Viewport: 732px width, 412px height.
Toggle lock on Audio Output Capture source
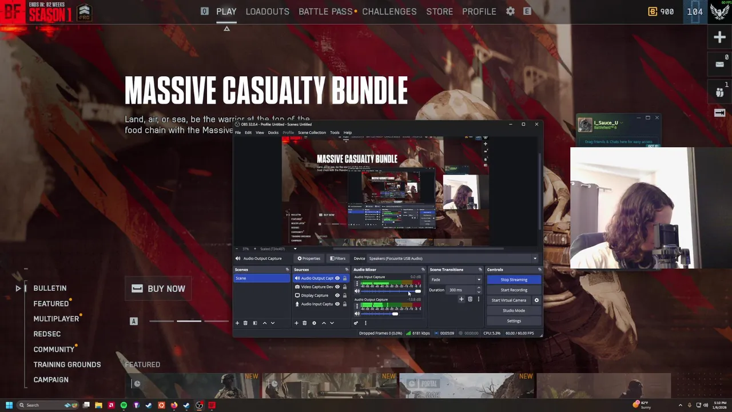click(344, 279)
